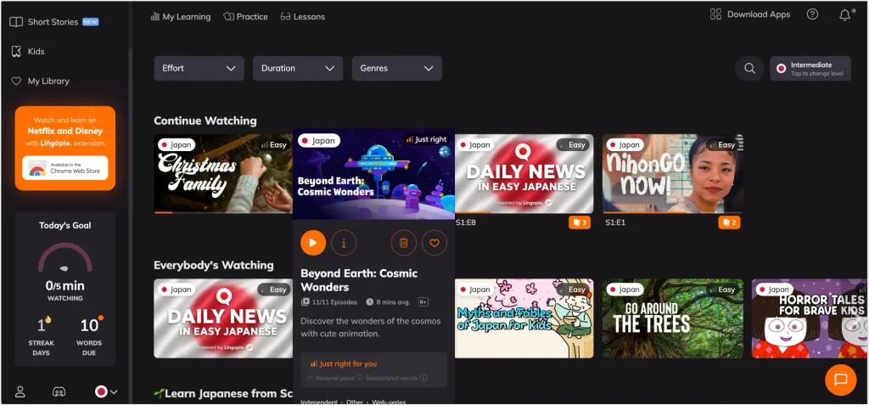Open the help question mark icon
The width and height of the screenshot is (869, 405).
click(812, 15)
